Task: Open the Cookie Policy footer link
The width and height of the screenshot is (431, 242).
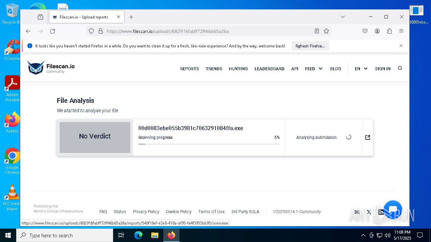Action: click(179, 212)
